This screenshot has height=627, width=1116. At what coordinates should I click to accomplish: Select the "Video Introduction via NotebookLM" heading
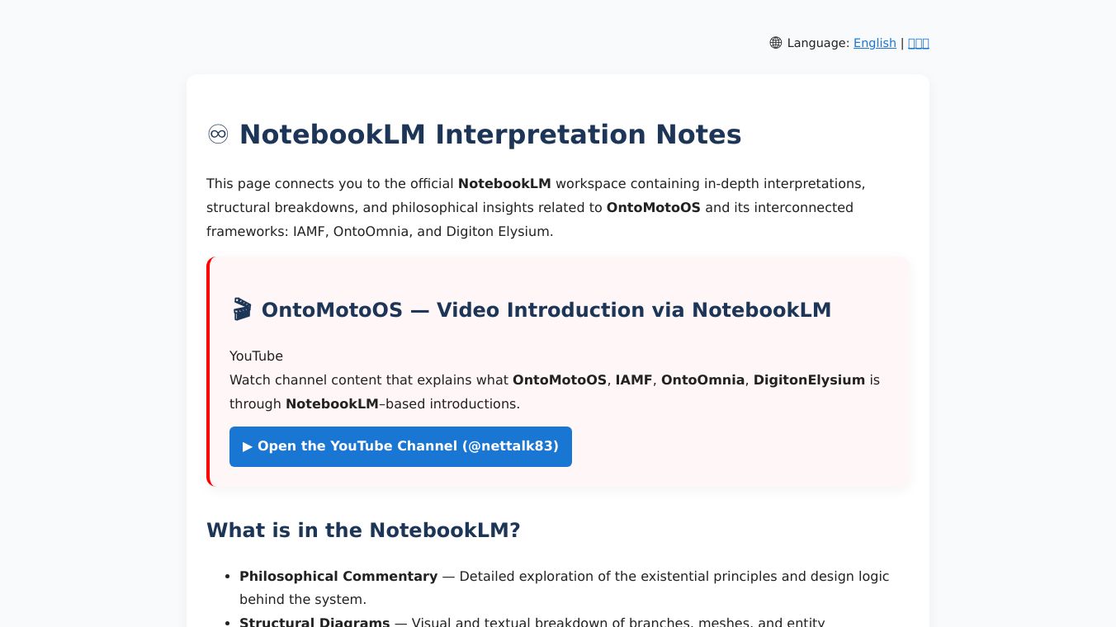(x=546, y=310)
